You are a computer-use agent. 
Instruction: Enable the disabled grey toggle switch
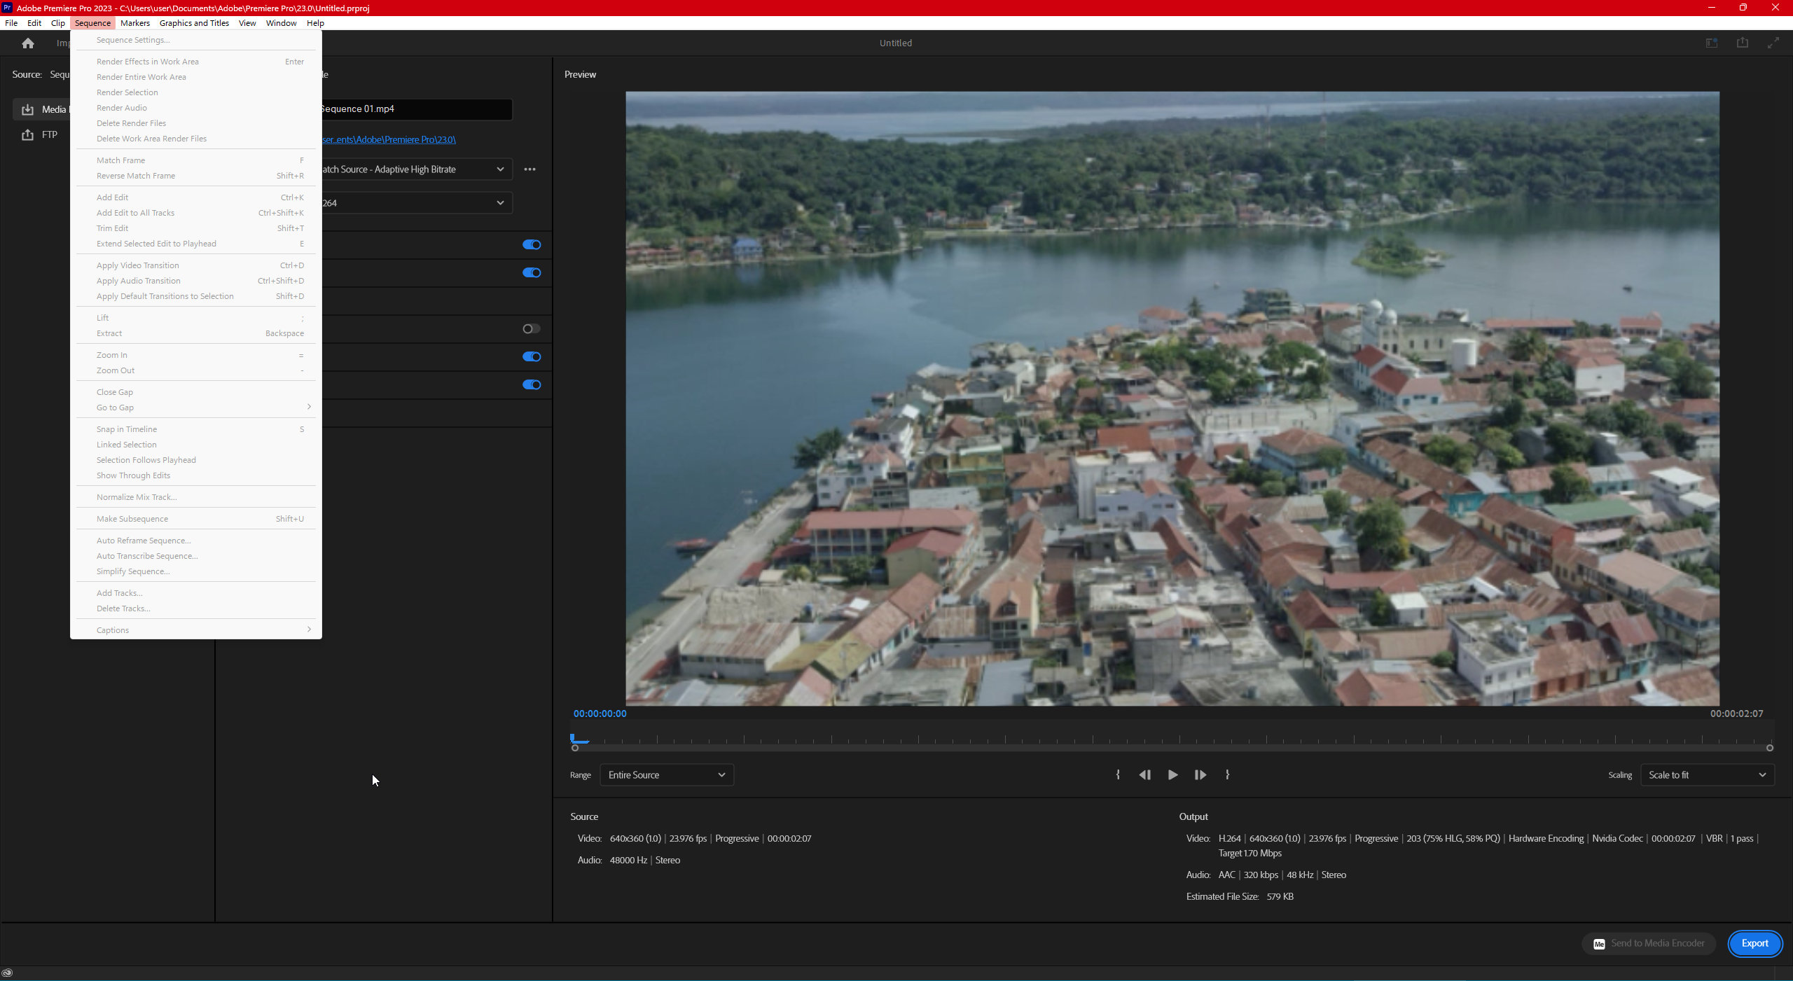point(532,328)
